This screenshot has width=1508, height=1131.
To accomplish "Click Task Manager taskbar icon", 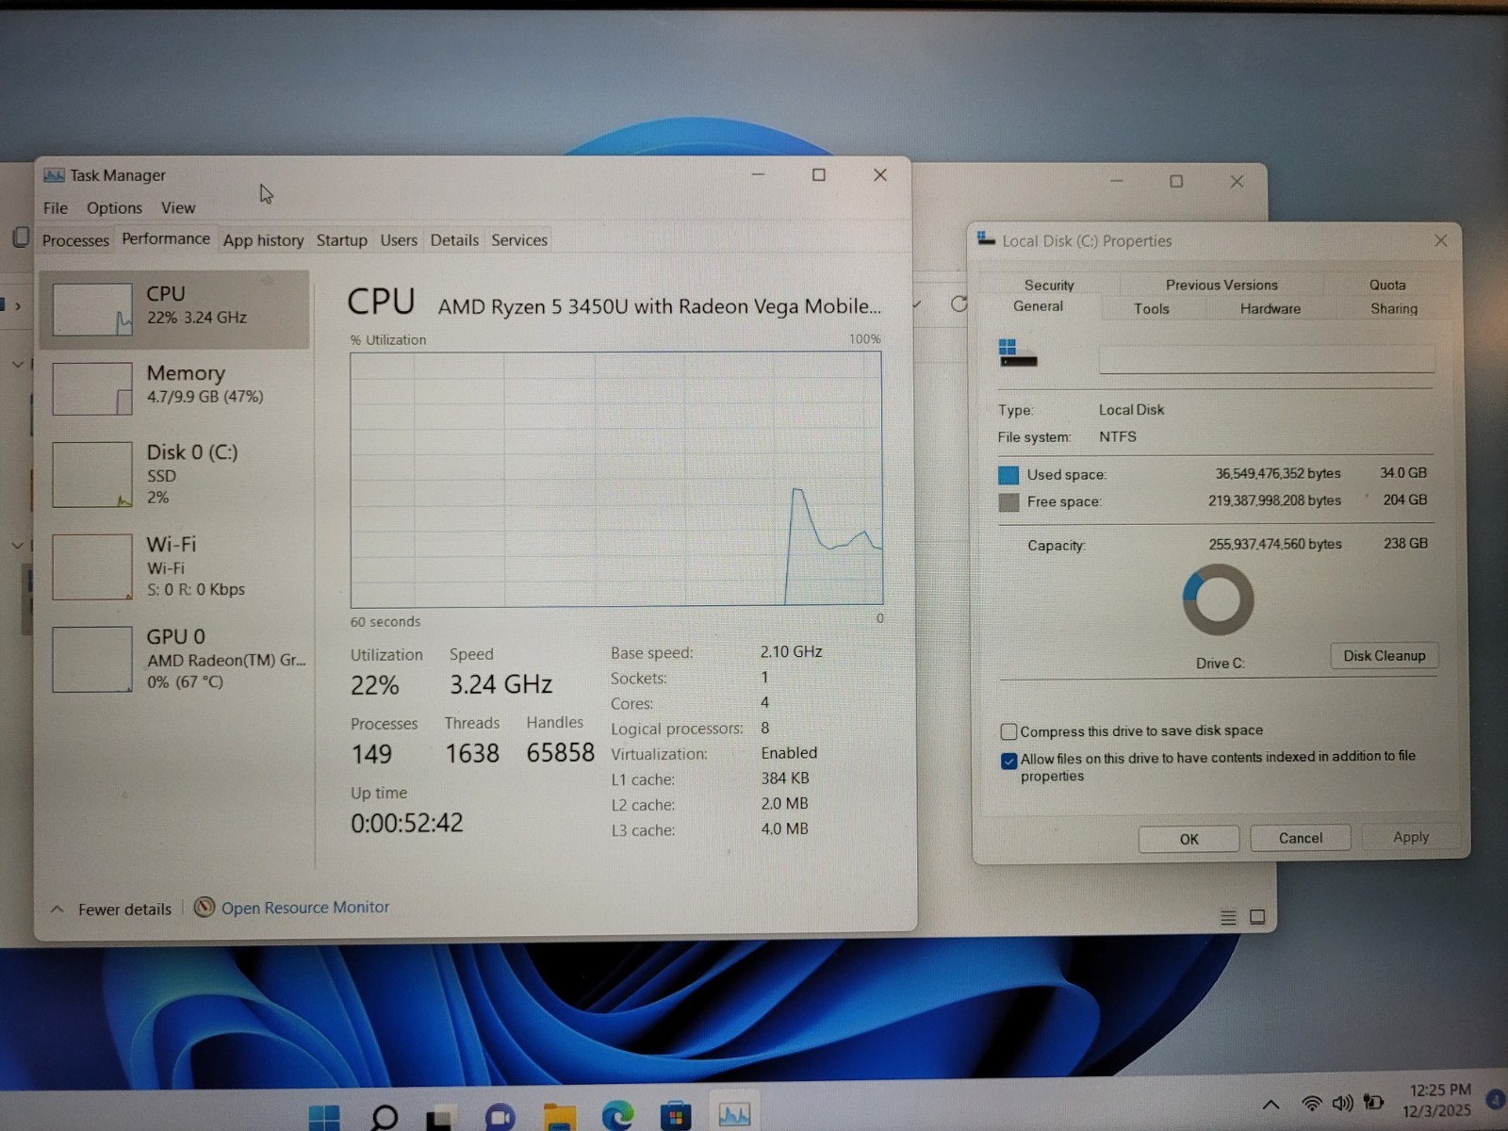I will [x=734, y=1116].
